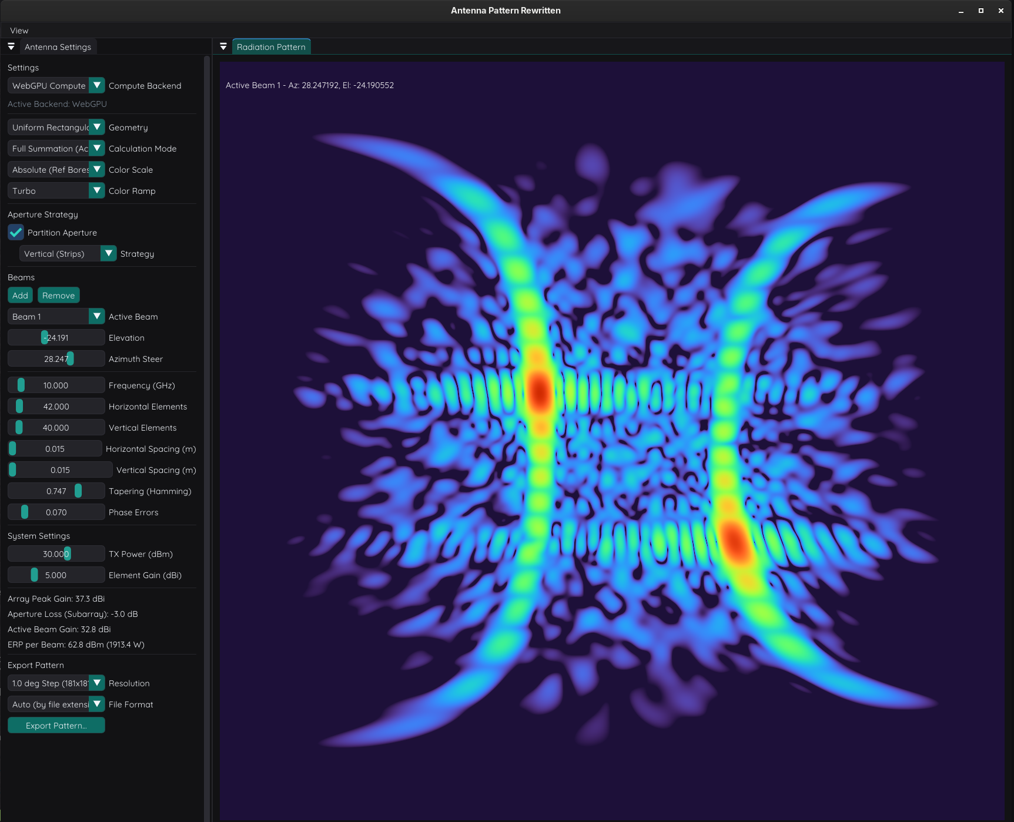Open the Active Beam dropdown
Image resolution: width=1014 pixels, height=822 pixels.
pyautogui.click(x=56, y=316)
